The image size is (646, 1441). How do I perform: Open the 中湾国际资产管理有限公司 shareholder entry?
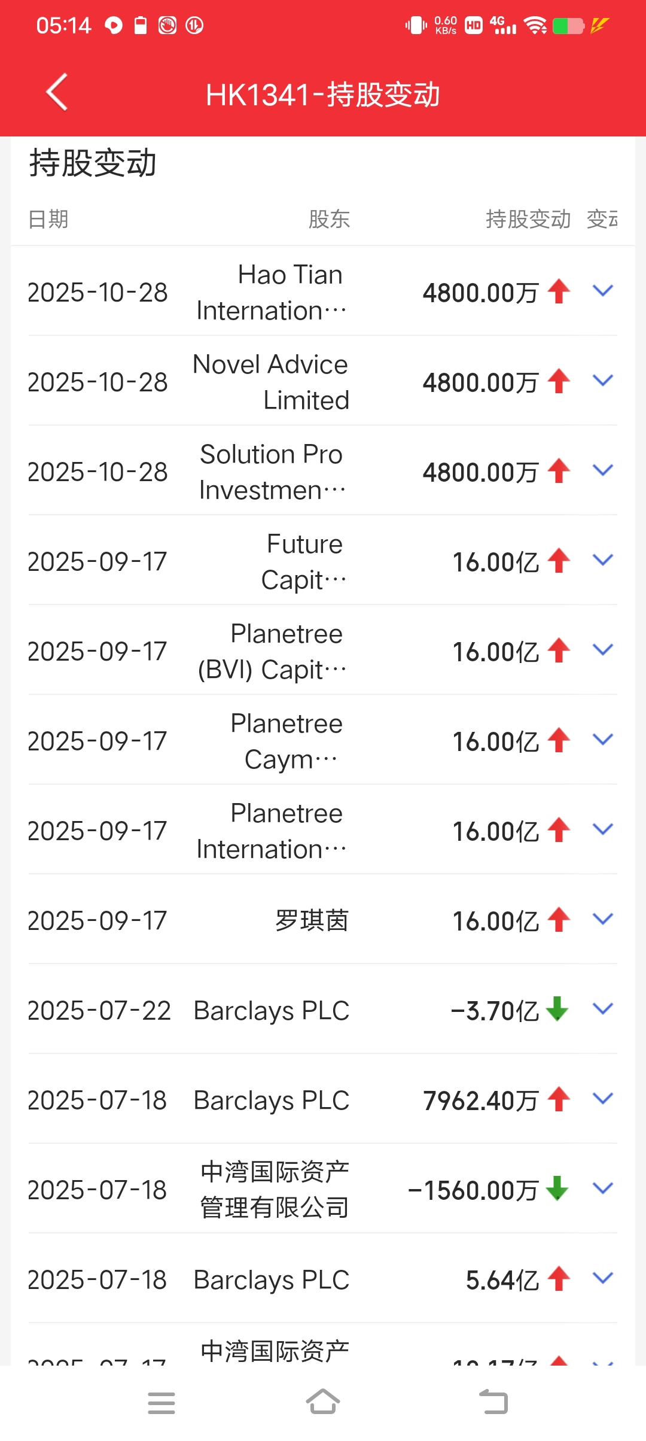tap(275, 1189)
